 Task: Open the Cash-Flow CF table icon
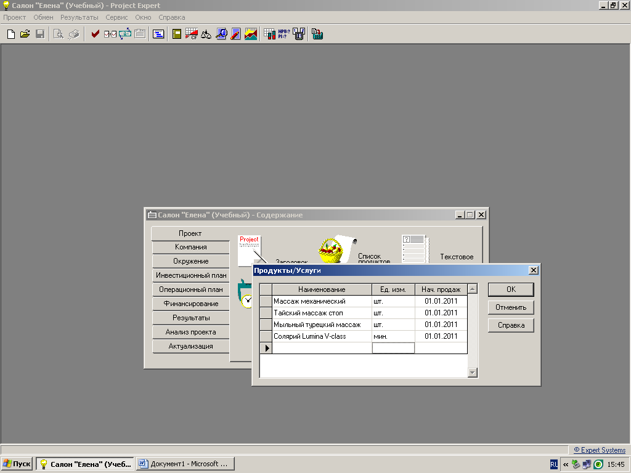pyautogui.click(x=191, y=34)
